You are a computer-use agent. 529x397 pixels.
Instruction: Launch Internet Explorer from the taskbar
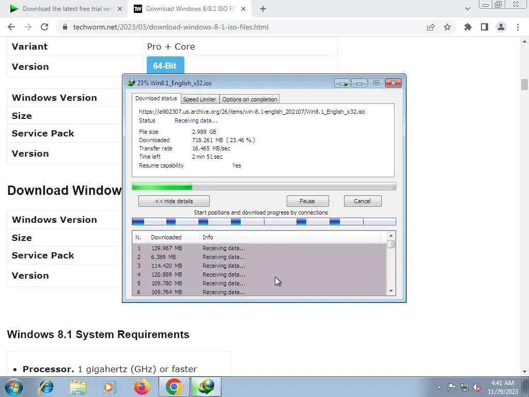[46, 387]
